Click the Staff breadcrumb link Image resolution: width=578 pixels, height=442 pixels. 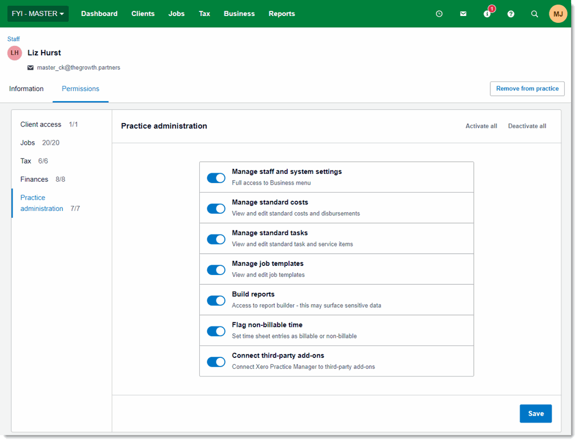(14, 39)
